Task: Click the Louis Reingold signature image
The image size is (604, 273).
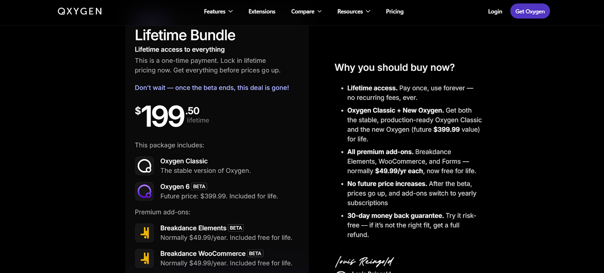Action: pos(365,261)
